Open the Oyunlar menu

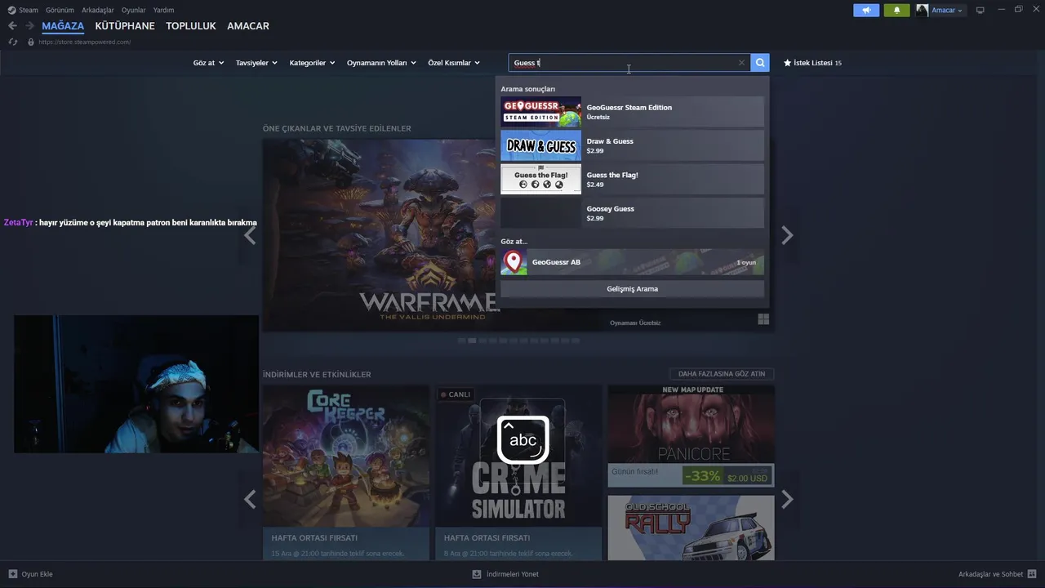[x=134, y=10]
